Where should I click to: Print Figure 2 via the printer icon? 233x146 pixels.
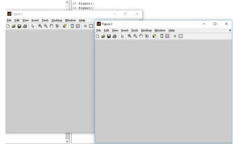tap(115, 36)
